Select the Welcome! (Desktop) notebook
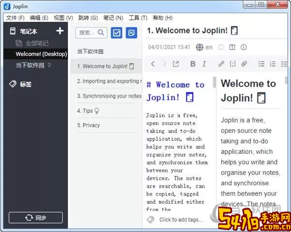The width and height of the screenshot is (291, 232). 35,54
